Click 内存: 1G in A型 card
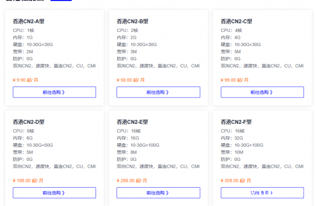The width and height of the screenshot is (315, 206). click(23, 38)
